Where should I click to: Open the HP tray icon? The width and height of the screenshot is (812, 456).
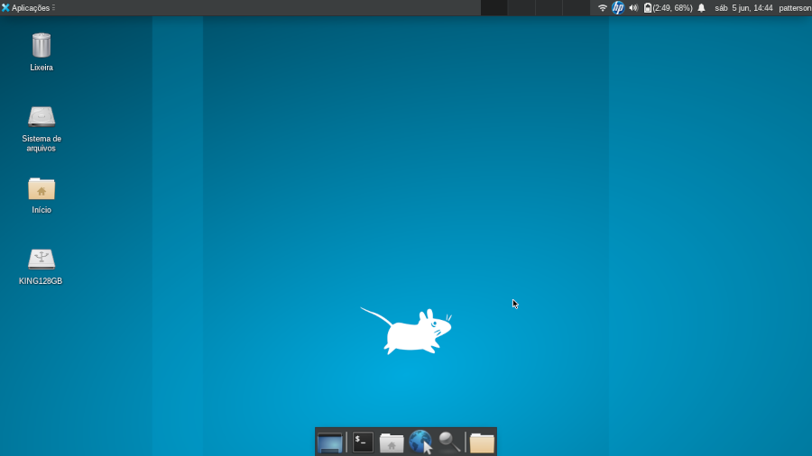(x=618, y=8)
